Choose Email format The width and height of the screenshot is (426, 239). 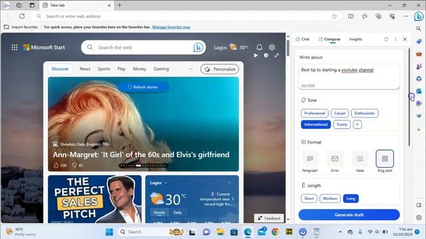[335, 161]
